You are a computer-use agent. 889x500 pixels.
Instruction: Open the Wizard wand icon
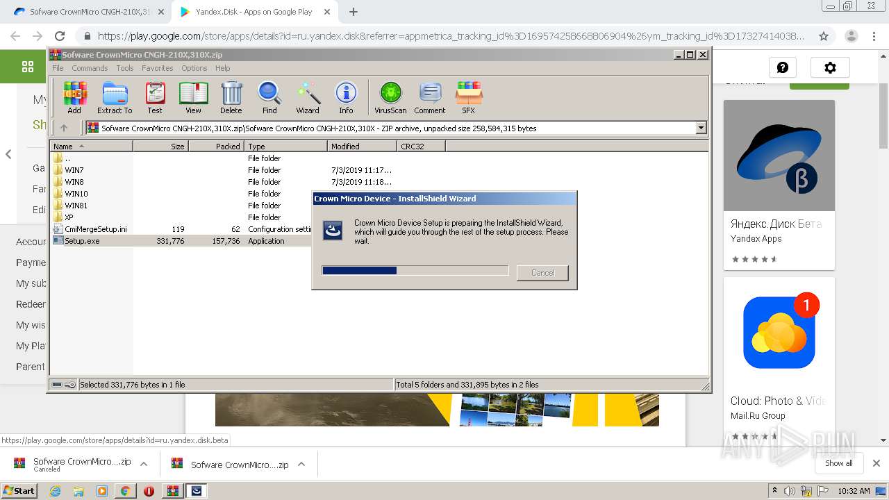pos(308,97)
